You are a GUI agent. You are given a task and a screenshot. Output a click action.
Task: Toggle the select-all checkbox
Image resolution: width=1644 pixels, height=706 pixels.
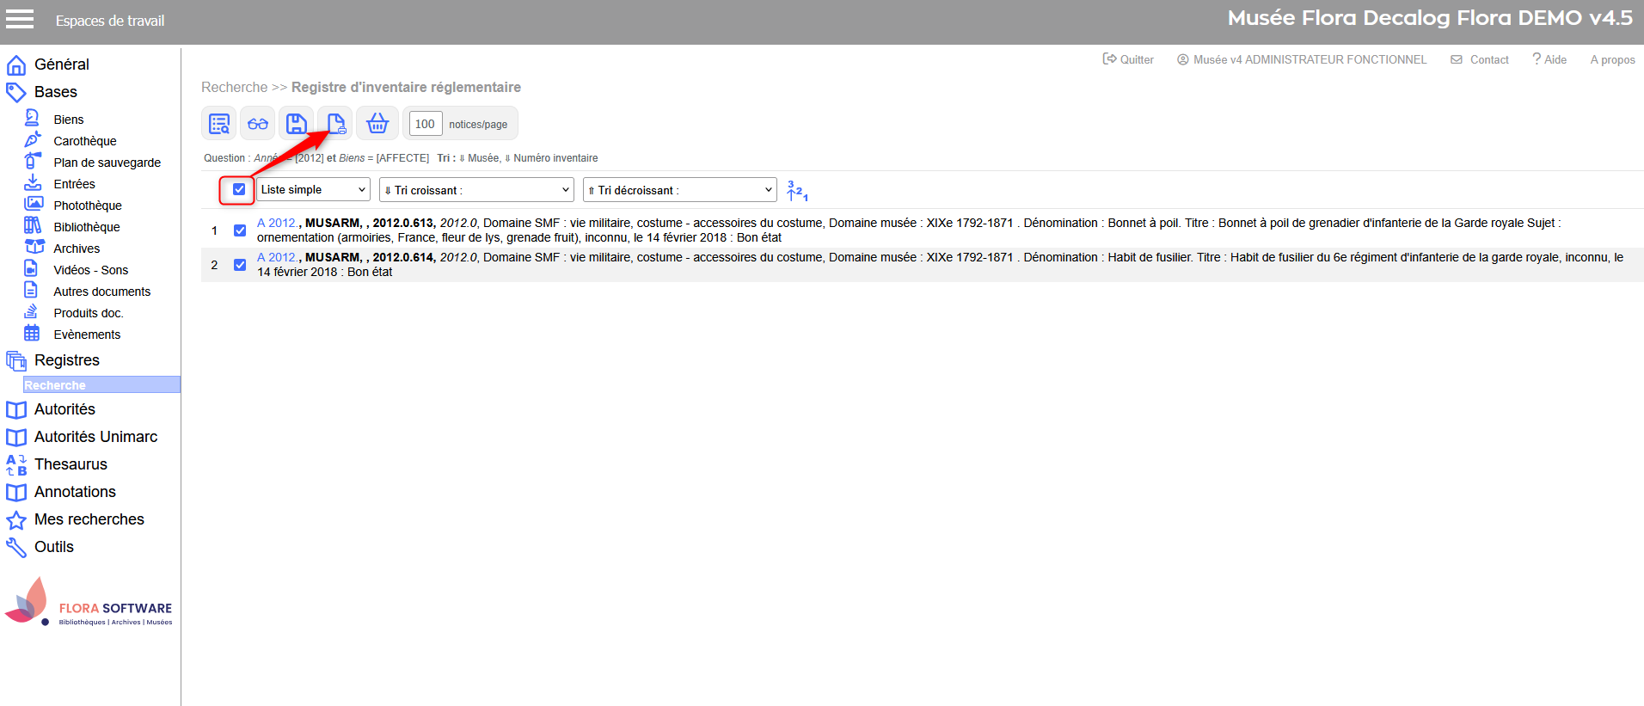coord(239,189)
